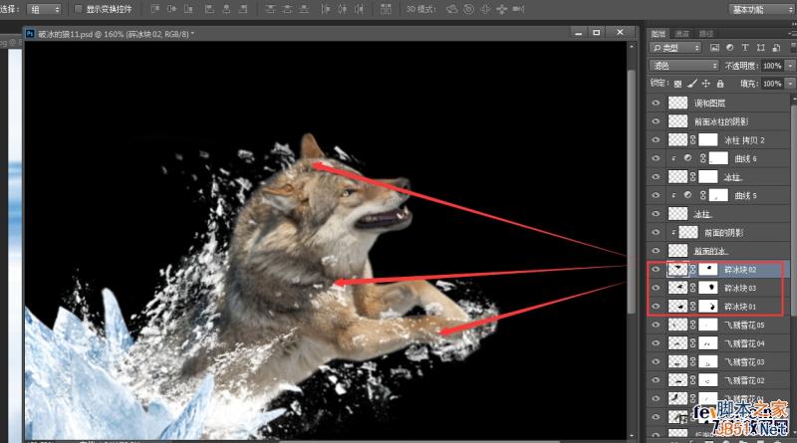
Task: Open the 选择 组 dropdown in options bar
Action: (x=44, y=9)
